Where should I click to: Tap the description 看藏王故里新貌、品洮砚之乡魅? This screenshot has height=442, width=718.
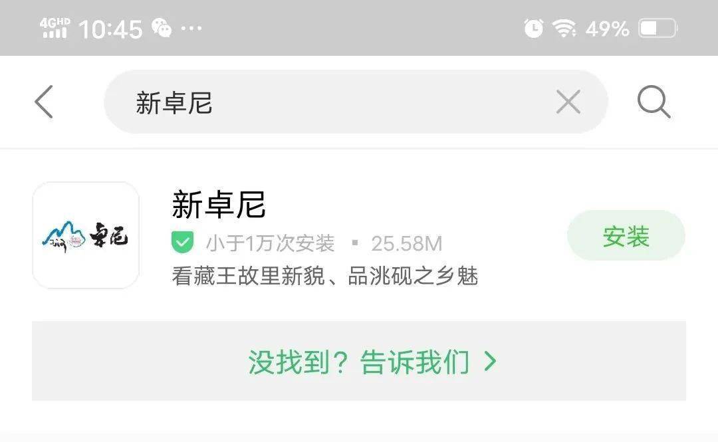[x=325, y=276]
